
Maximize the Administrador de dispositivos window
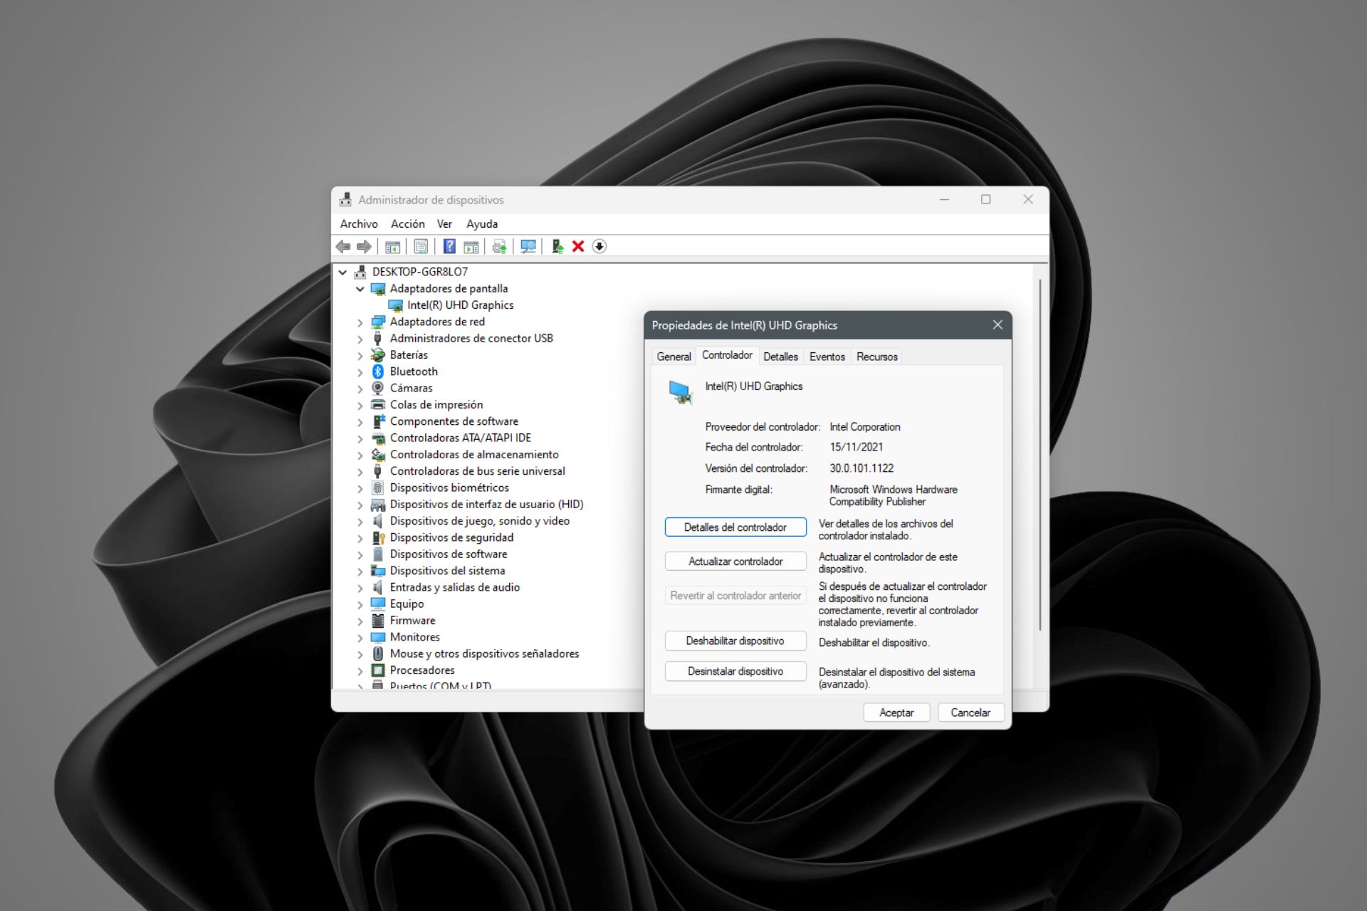(x=986, y=199)
